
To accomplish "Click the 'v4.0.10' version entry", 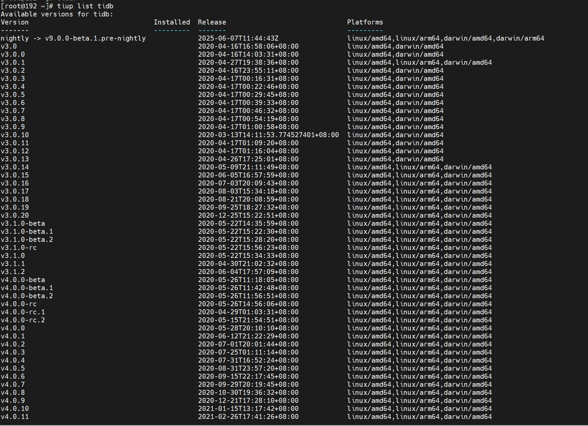I will click(15, 409).
